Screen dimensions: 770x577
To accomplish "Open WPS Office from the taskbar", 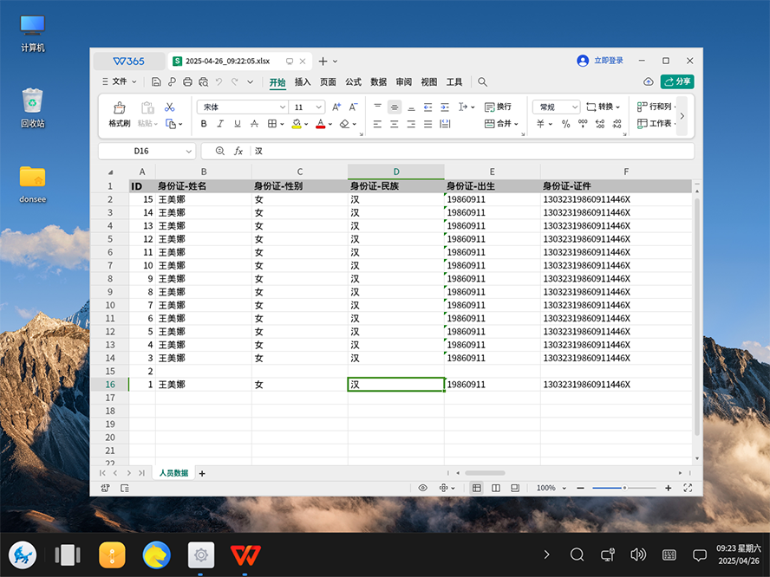I will pos(245,554).
